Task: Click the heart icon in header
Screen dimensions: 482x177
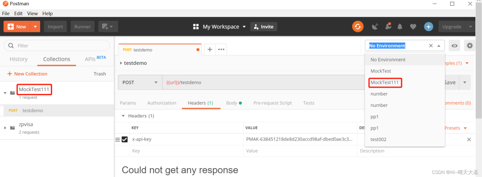Action: pos(413,27)
